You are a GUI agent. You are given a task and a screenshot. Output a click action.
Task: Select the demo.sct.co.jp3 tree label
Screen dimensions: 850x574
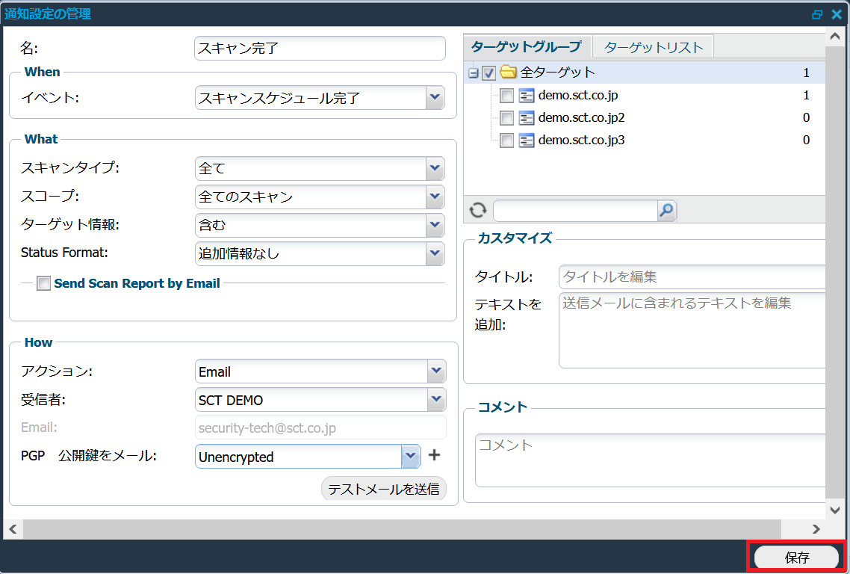[581, 141]
